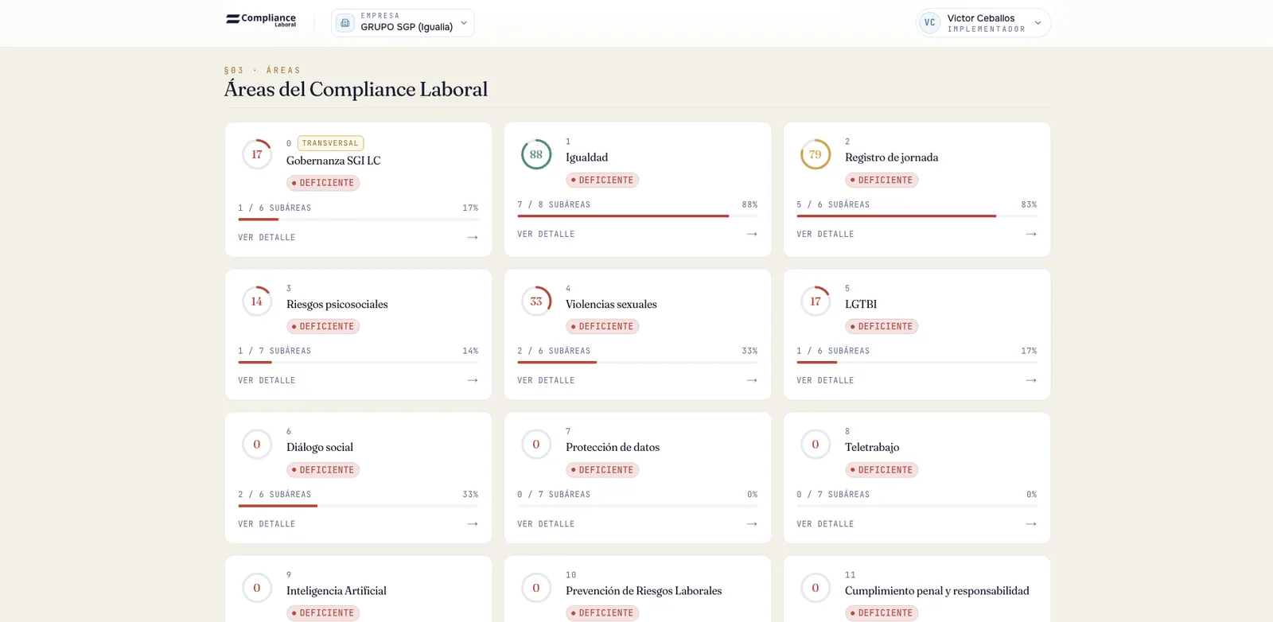The height and width of the screenshot is (622, 1273).
Task: Click the VC user avatar
Action: click(929, 22)
